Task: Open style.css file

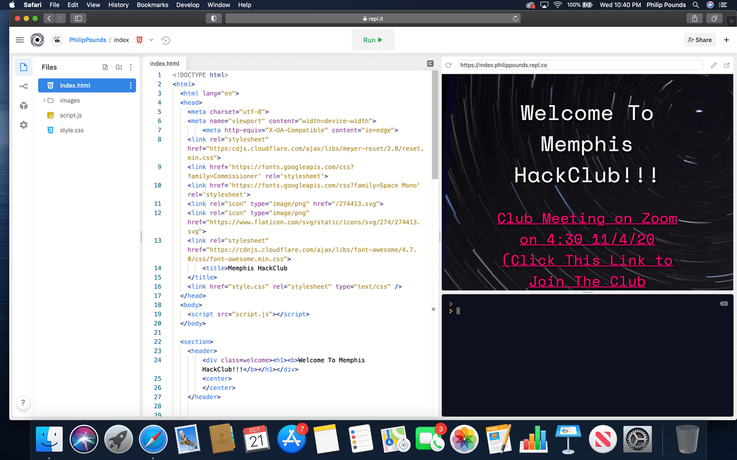Action: pyautogui.click(x=71, y=131)
